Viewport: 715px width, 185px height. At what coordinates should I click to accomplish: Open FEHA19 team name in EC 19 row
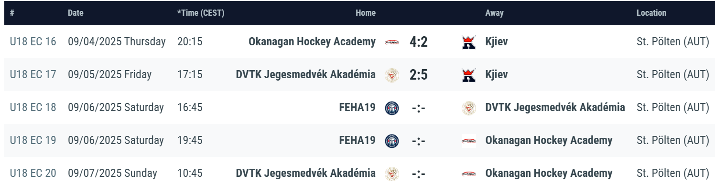click(357, 141)
